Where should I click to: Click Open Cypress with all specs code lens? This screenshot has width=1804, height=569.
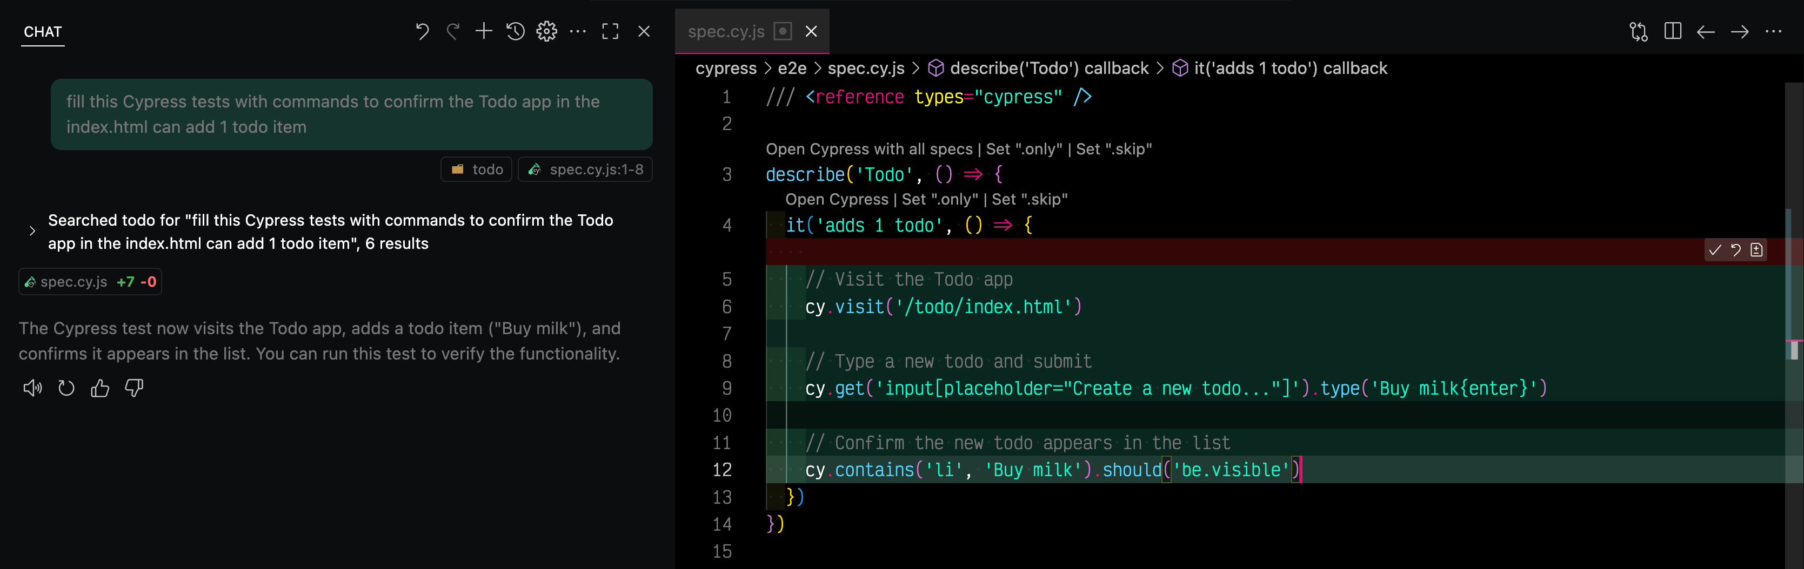(869, 149)
